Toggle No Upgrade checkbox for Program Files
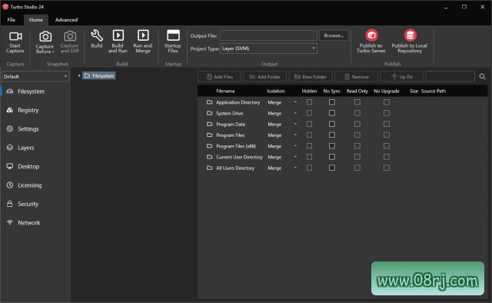 pyautogui.click(x=387, y=135)
